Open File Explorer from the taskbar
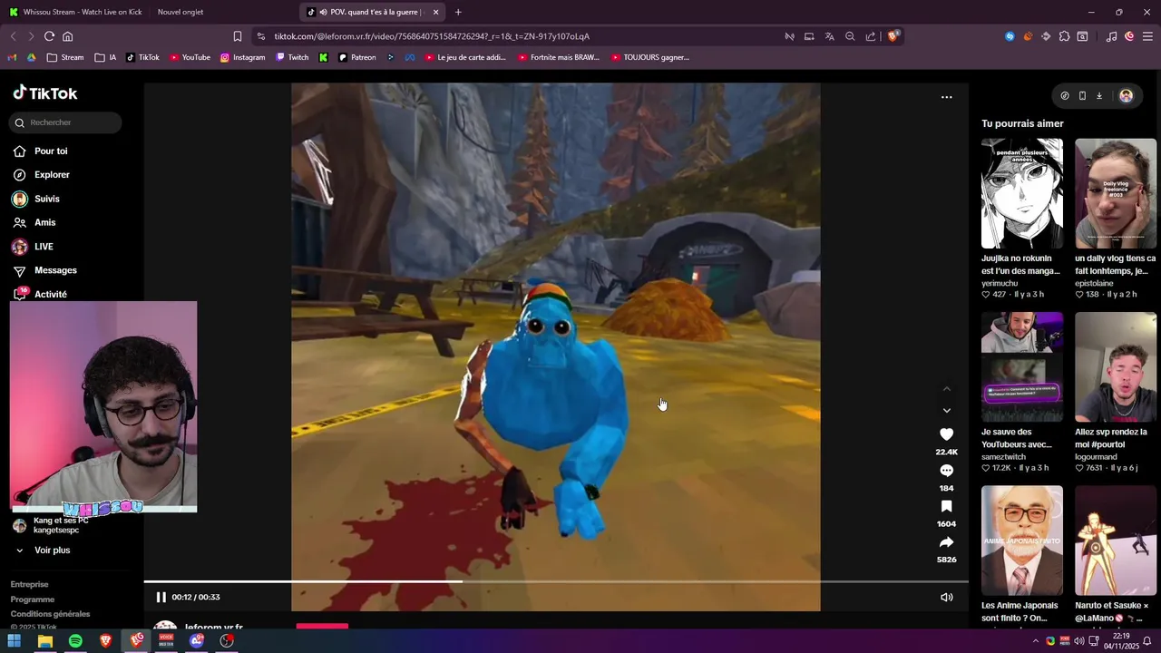The height and width of the screenshot is (653, 1161). [44, 640]
